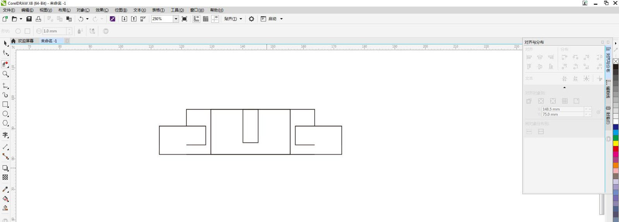Select the Zoom magnifier tool

pos(5,74)
